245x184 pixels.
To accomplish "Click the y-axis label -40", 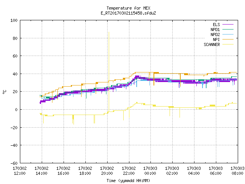I will [x=14, y=145].
